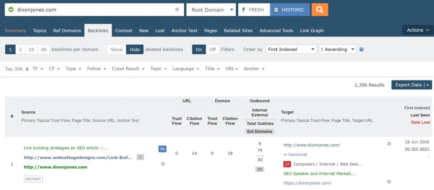
Task: Open gear menu beside https://dixonjones.com/ target
Action: [x=389, y=182]
